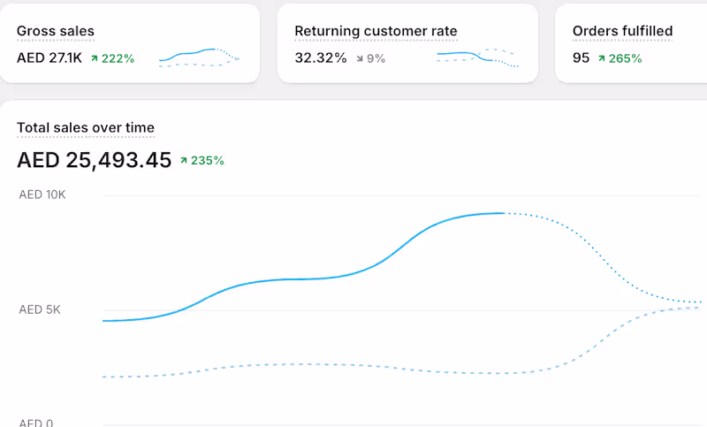Screen dimensions: 707x427
Task: Click the AED 25,493.45 total sales figure
Action: click(x=94, y=160)
